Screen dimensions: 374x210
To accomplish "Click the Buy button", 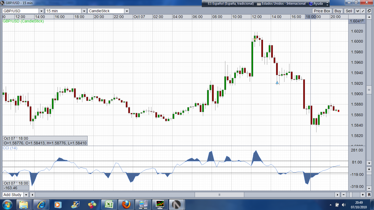I will [x=338, y=11].
